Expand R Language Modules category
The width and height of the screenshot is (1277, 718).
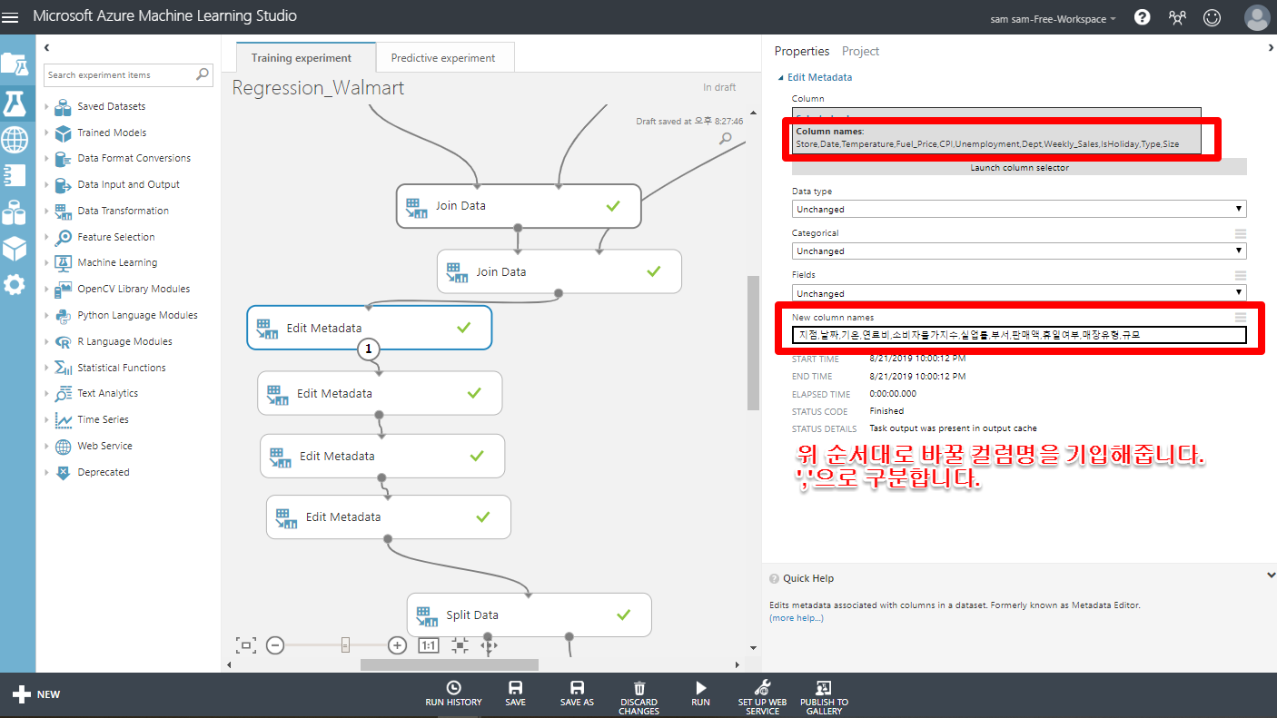click(46, 342)
